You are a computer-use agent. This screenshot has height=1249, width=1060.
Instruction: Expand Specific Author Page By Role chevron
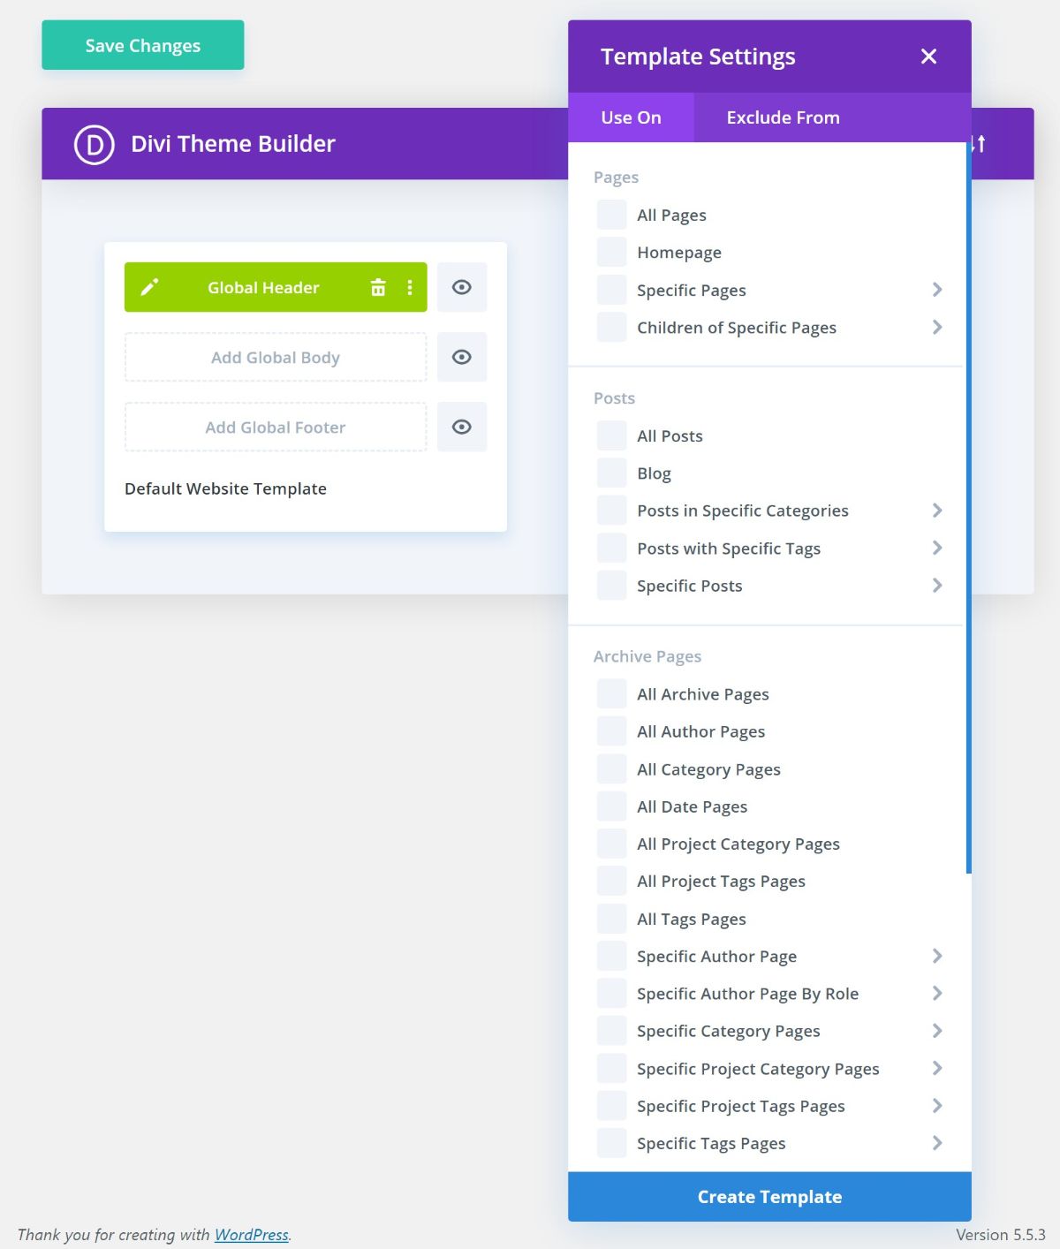937,994
